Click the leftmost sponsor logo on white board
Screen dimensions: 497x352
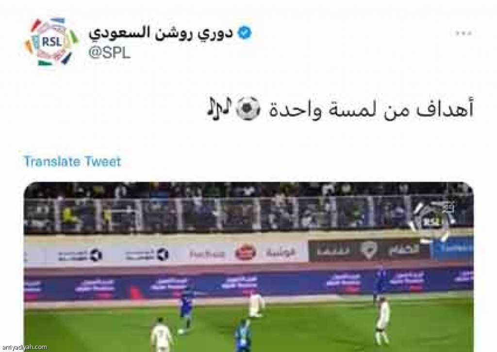[x=80, y=255]
